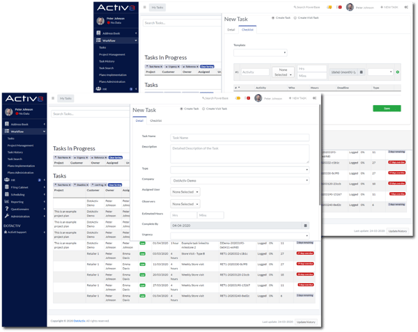Open Observers None Selected dropdown

coord(185,204)
